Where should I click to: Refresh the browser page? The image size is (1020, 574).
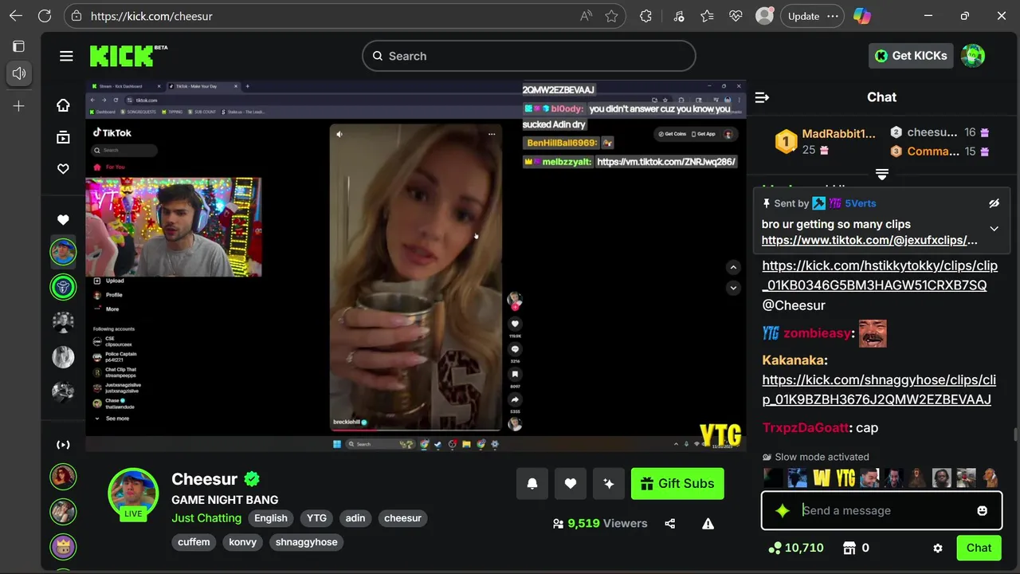click(45, 16)
